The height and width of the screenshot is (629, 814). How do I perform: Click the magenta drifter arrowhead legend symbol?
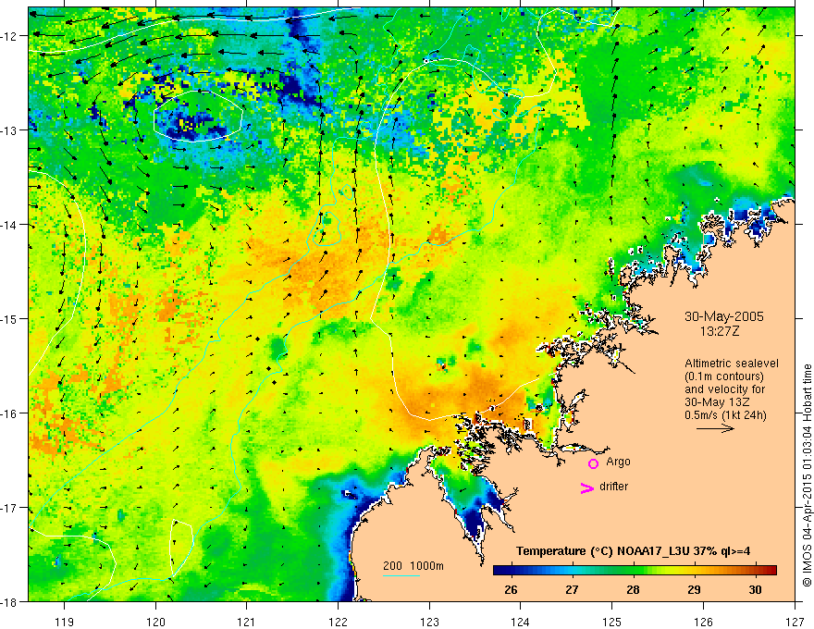[587, 488]
